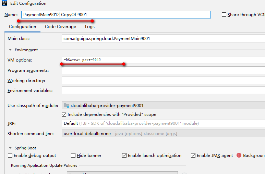Toggle the Enable JMX agent checkbox

[193, 156]
